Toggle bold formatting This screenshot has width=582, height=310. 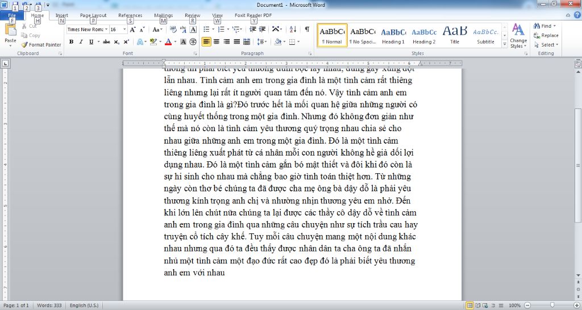point(71,42)
